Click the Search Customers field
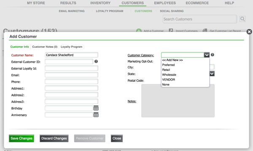The image size is (253, 151). pos(200,19)
